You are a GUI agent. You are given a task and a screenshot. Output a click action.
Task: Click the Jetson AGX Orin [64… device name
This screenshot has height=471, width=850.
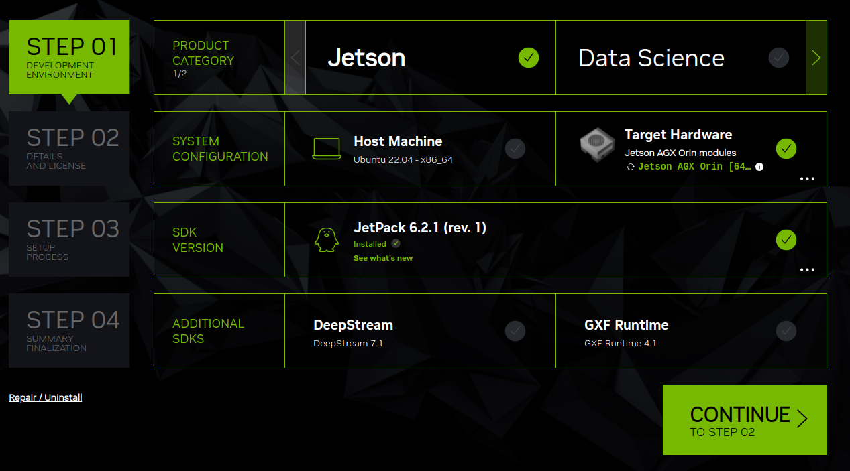[x=694, y=167]
